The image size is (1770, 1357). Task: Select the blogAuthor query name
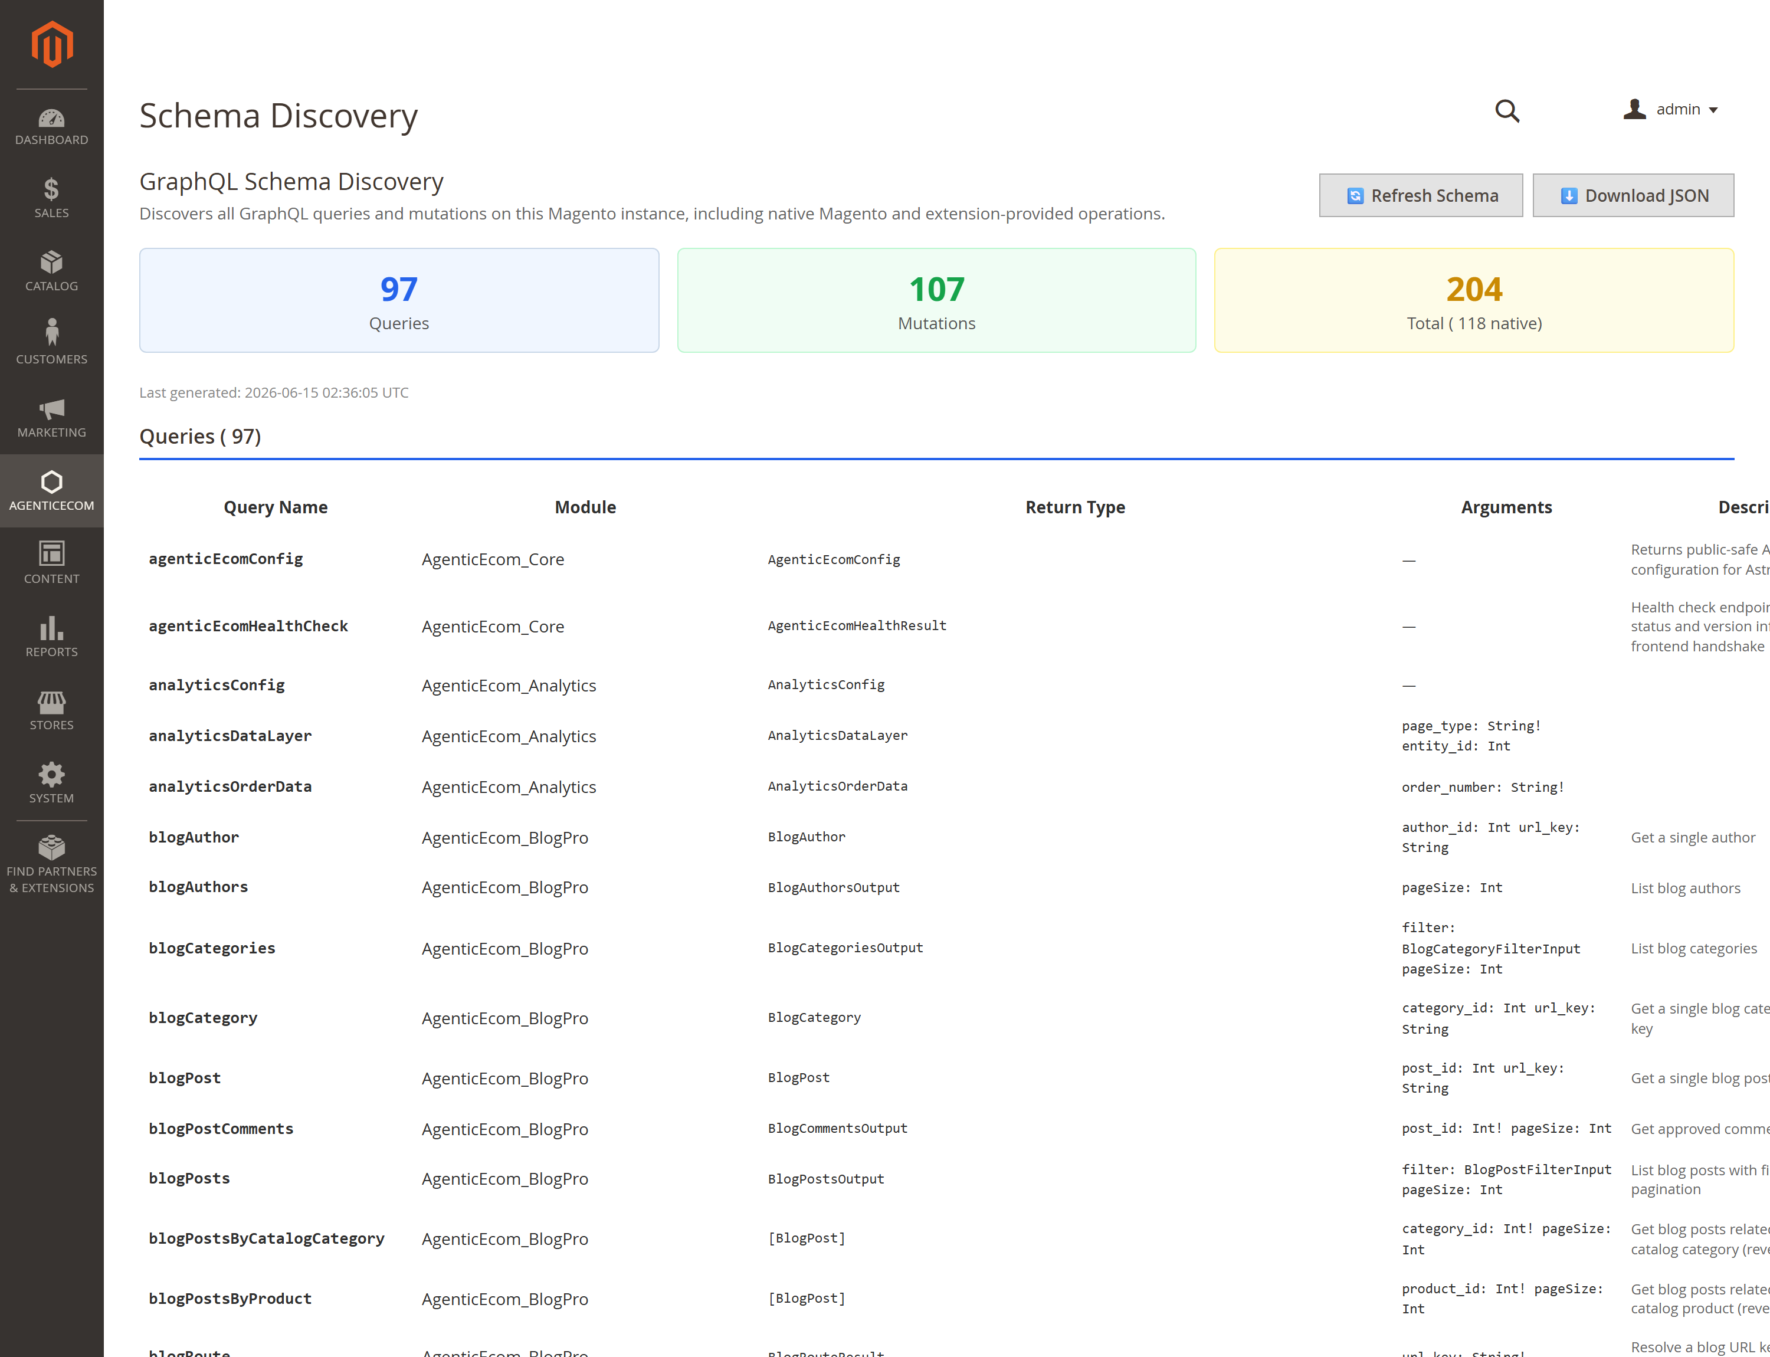click(193, 838)
